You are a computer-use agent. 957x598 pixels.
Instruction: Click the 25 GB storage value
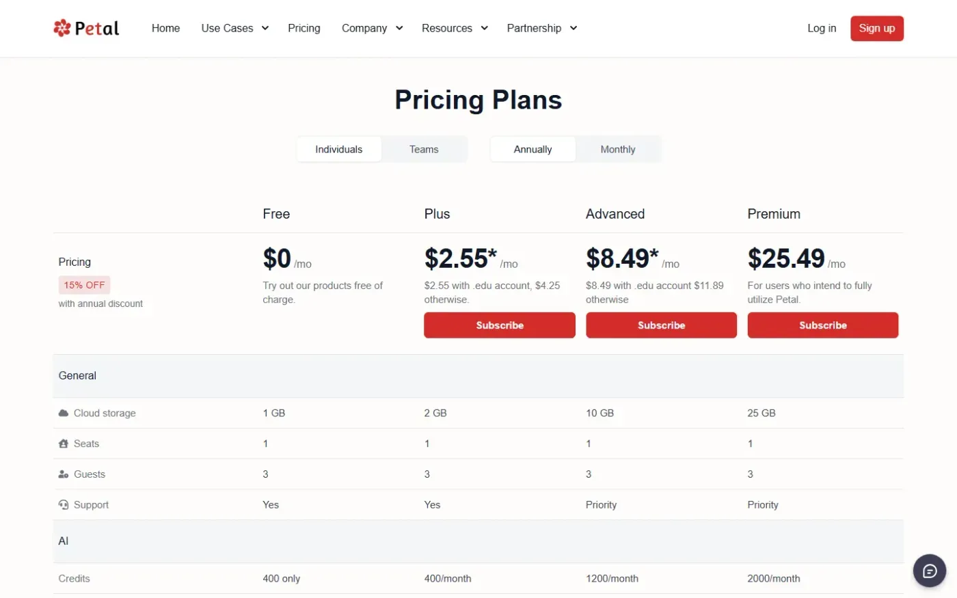pyautogui.click(x=761, y=413)
